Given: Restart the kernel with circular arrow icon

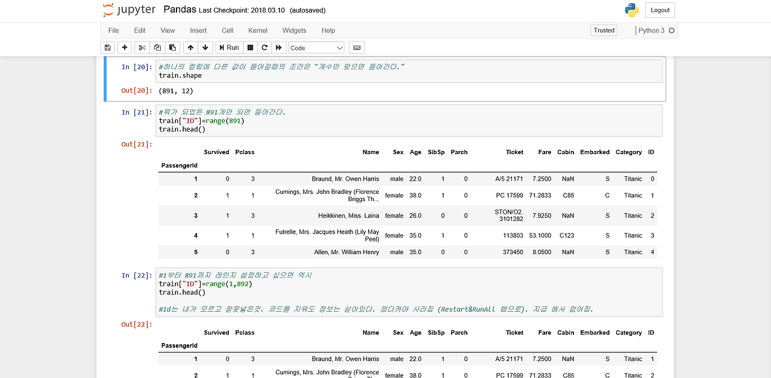Looking at the screenshot, I should (x=264, y=48).
